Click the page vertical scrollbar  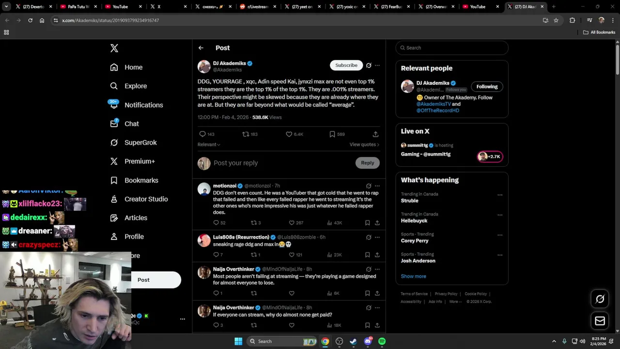coord(618,61)
